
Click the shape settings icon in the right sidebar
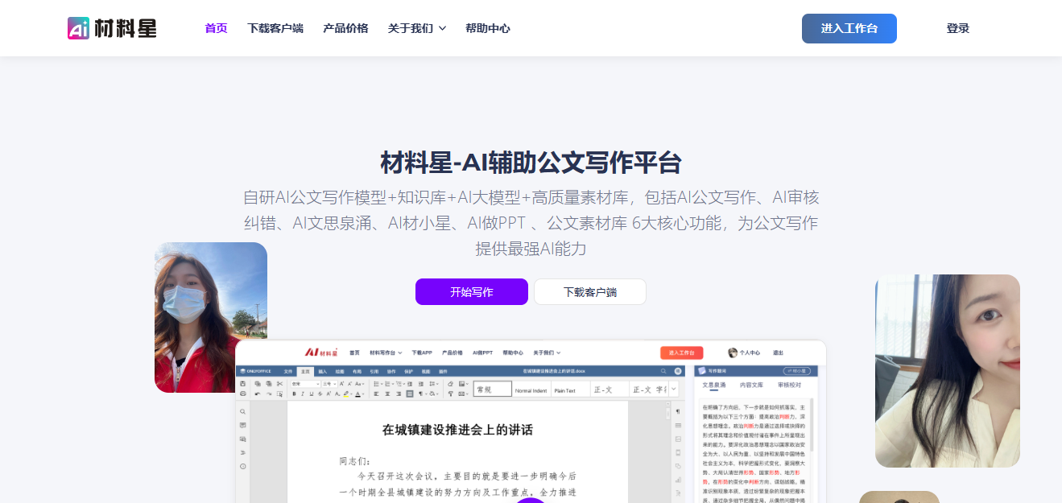(x=678, y=466)
